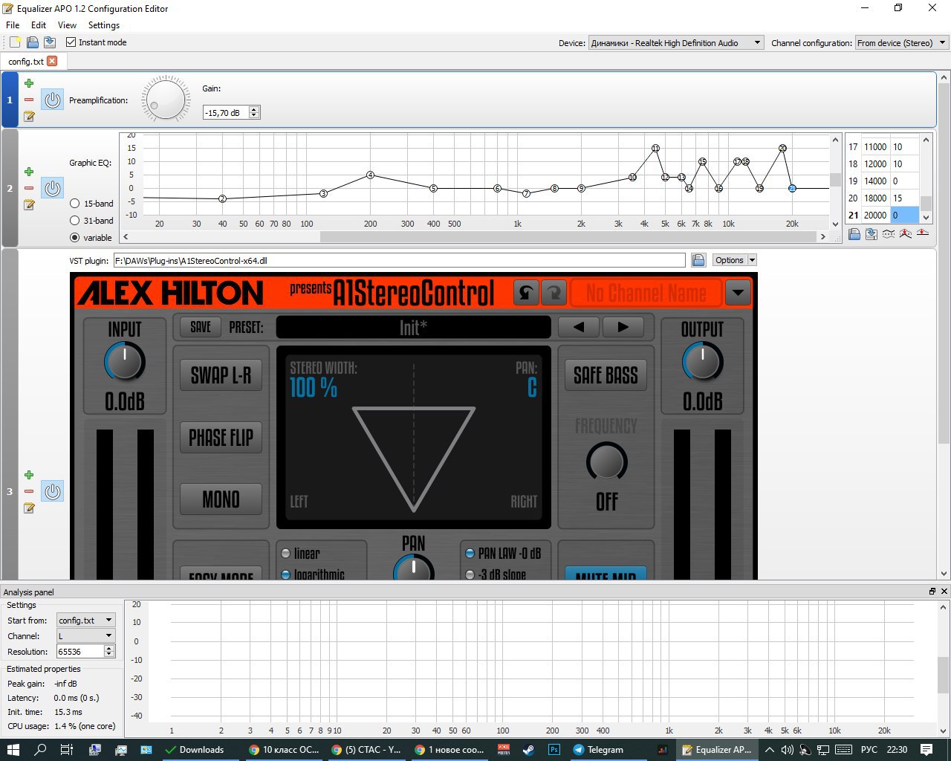Remove the VST plugin filter
Screen dimensions: 951x761
point(29,491)
